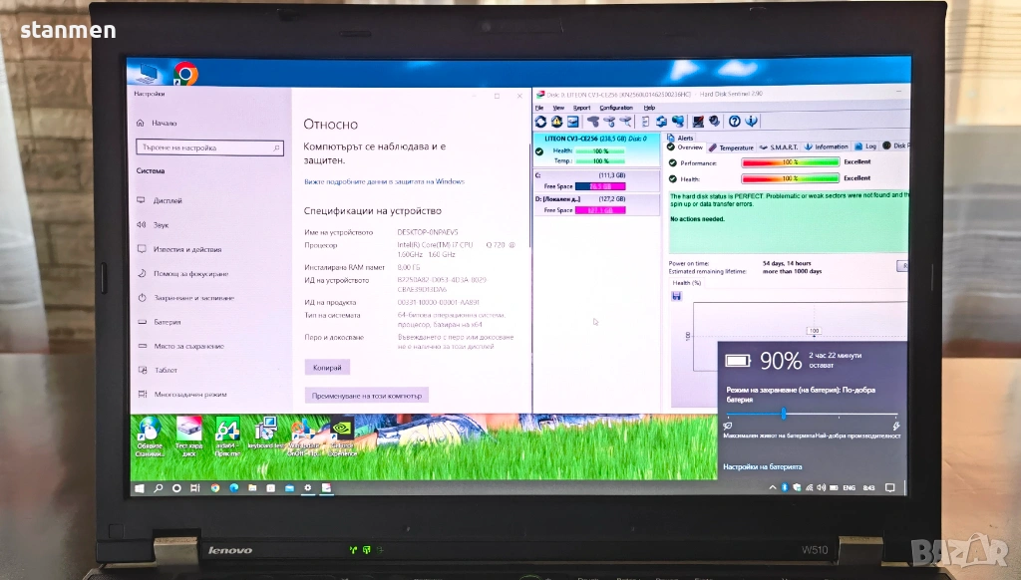Open the View menu in Hard Disk Sentinel

click(x=558, y=108)
